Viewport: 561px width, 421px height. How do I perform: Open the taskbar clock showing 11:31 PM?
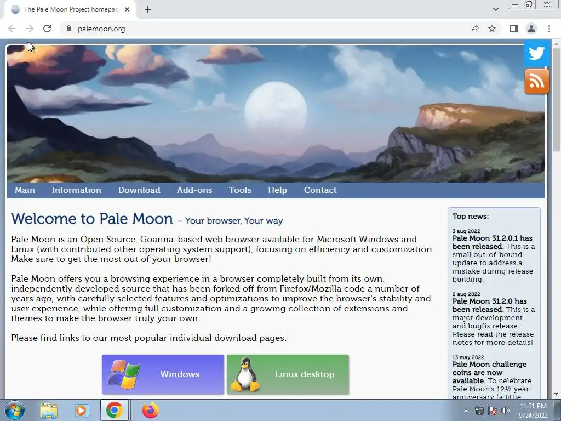(533, 410)
